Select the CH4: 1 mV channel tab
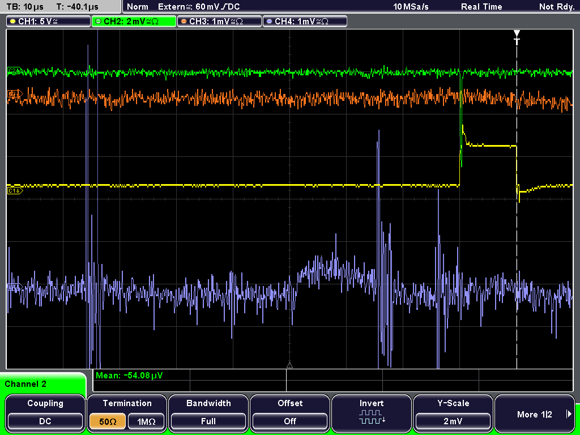Image resolution: width=580 pixels, height=435 pixels. pos(305,22)
